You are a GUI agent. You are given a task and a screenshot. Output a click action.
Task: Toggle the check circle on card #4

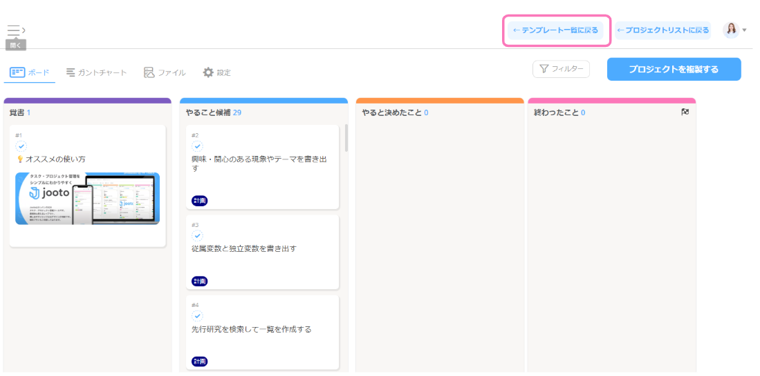coord(197,316)
